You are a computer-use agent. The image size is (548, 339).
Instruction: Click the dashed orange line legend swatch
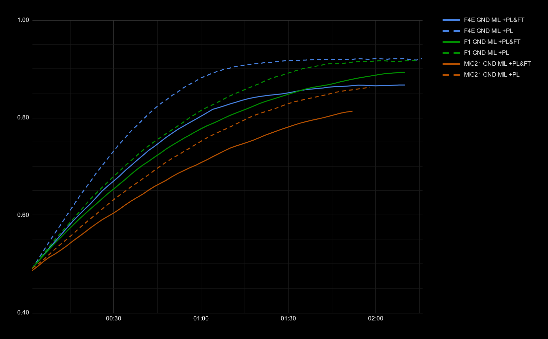(451, 75)
